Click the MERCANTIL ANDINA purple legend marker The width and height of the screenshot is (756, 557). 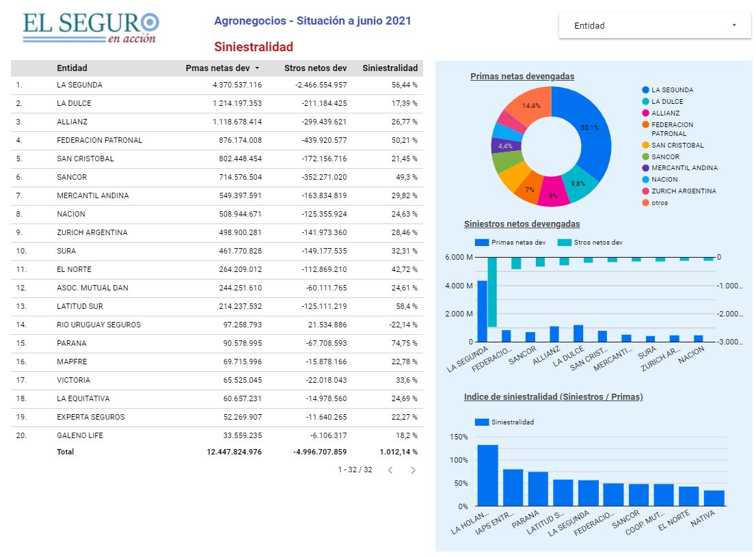(645, 168)
